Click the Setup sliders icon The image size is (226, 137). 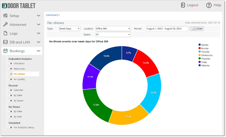6,16
